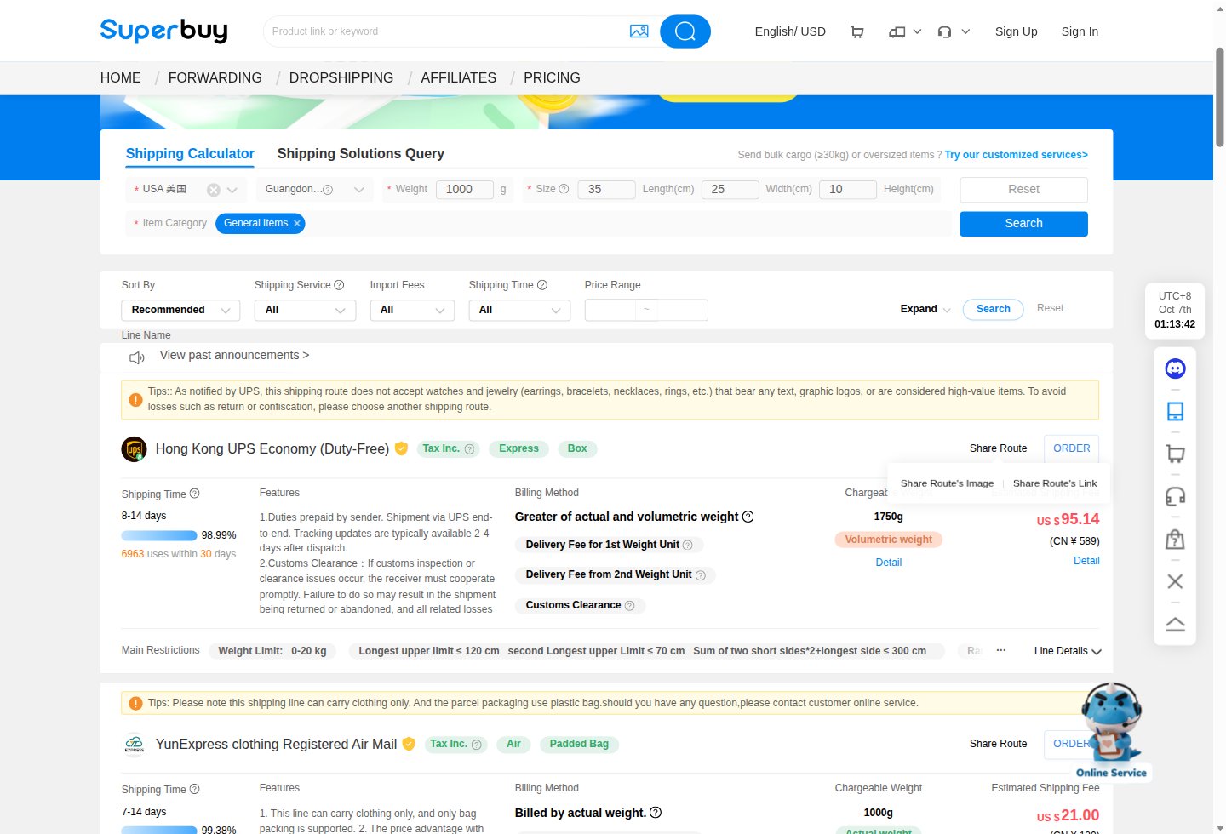Click the headset icon in right sidebar
Viewport: 1226px width, 834px height.
pyautogui.click(x=1175, y=496)
